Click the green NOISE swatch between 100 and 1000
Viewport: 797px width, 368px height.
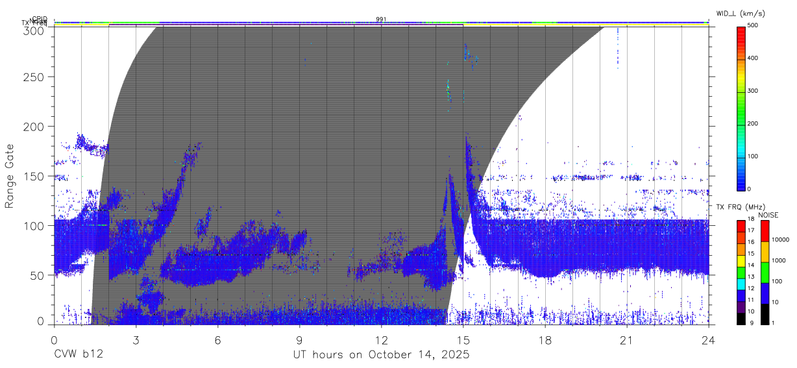click(765, 272)
